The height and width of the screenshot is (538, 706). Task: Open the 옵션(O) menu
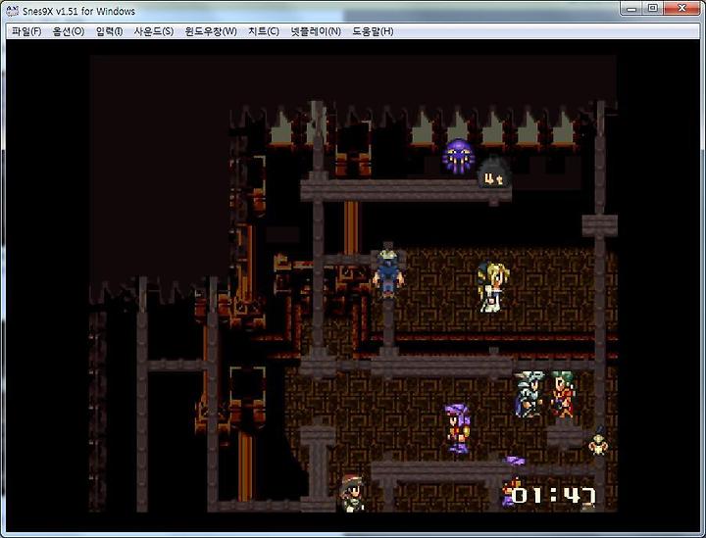[69, 31]
